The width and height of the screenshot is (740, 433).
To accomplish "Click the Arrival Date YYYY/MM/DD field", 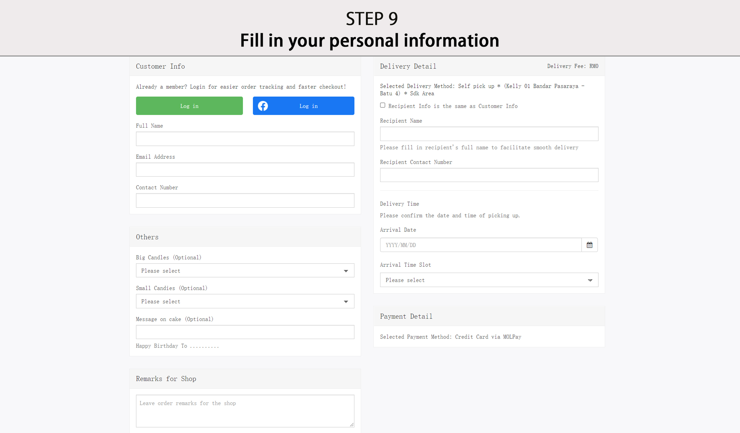I will tap(480, 245).
